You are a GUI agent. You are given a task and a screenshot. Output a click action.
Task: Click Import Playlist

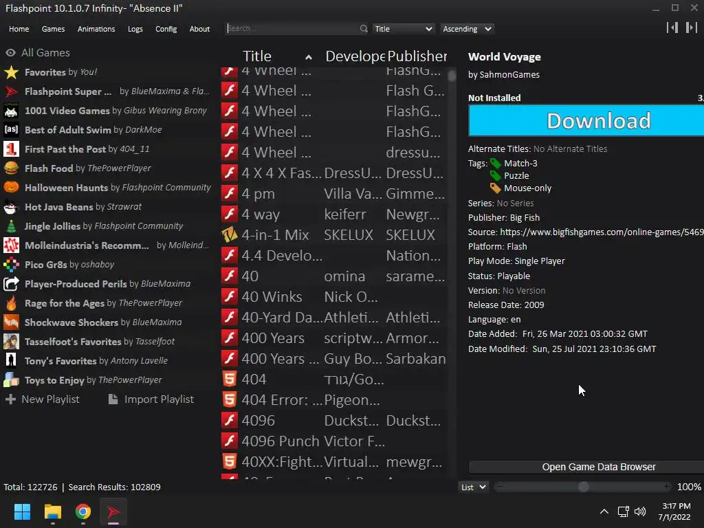(x=151, y=399)
